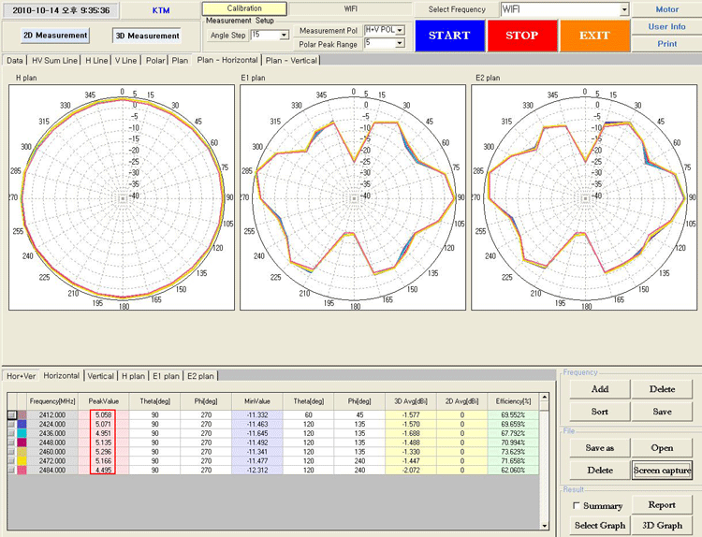
Task: Open the E2 plan results tab
Action: coord(200,376)
